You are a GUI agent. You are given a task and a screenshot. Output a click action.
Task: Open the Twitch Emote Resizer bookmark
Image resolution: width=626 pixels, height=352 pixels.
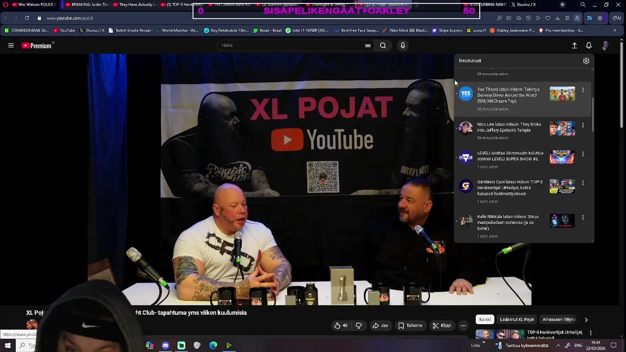click(130, 30)
